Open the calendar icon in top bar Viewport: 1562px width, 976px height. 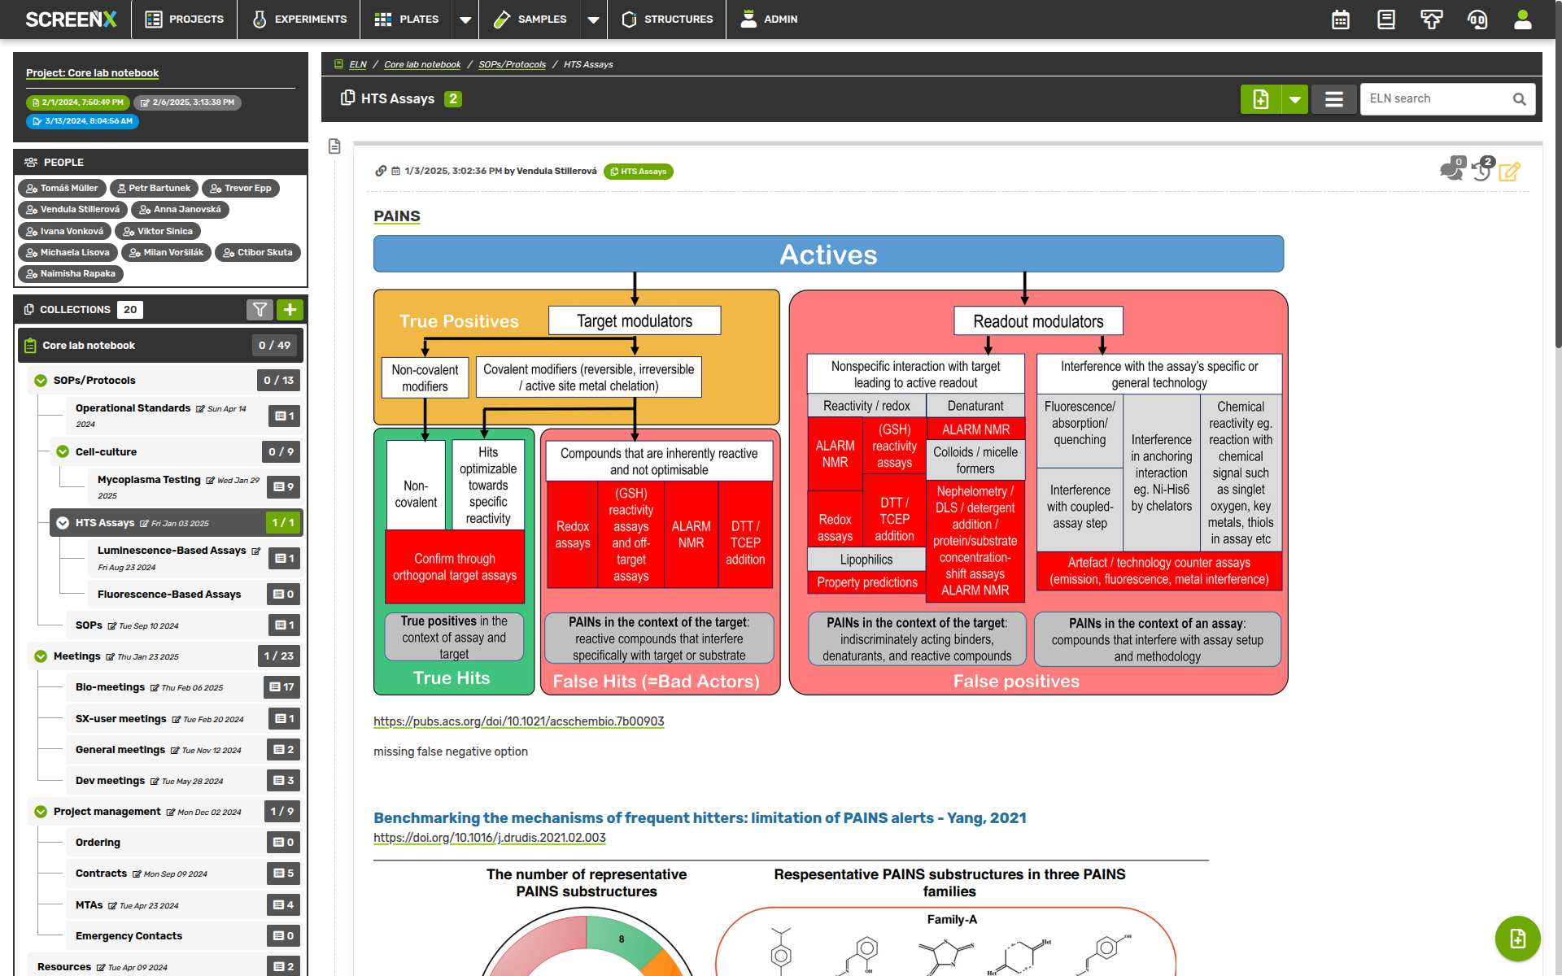coord(1340,20)
